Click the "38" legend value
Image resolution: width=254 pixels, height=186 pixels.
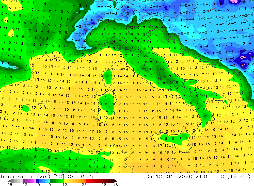tap(104, 184)
